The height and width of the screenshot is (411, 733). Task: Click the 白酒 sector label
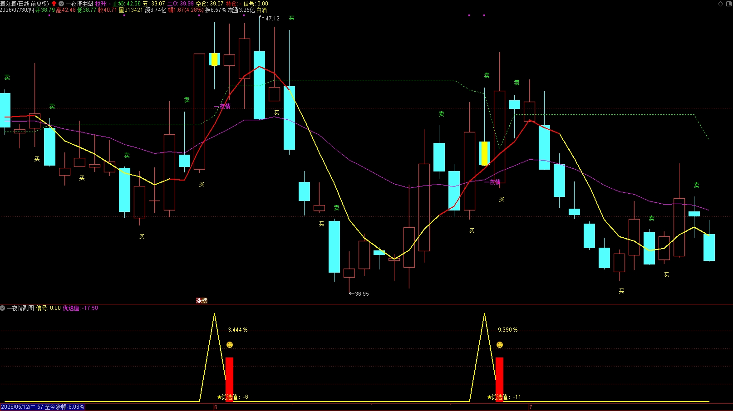pos(262,10)
